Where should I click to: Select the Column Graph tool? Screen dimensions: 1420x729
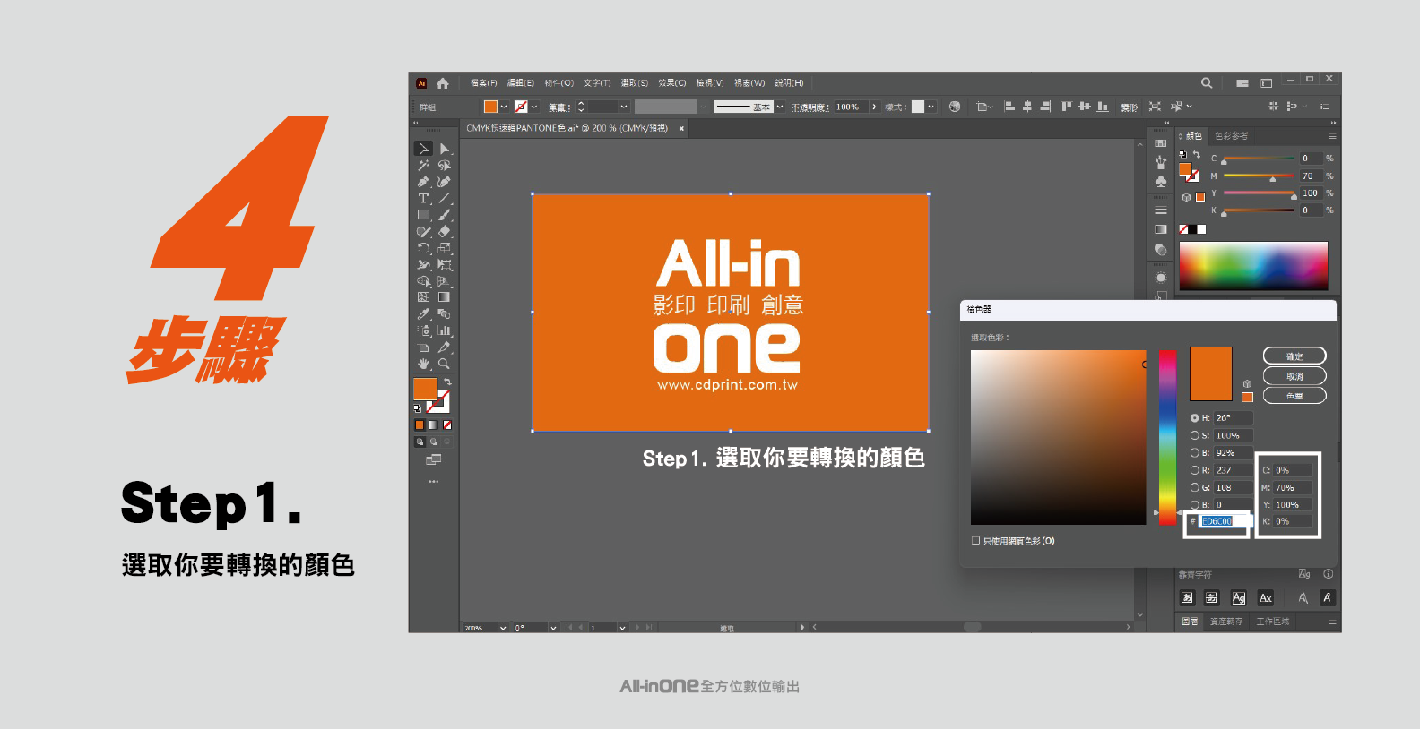coord(445,330)
